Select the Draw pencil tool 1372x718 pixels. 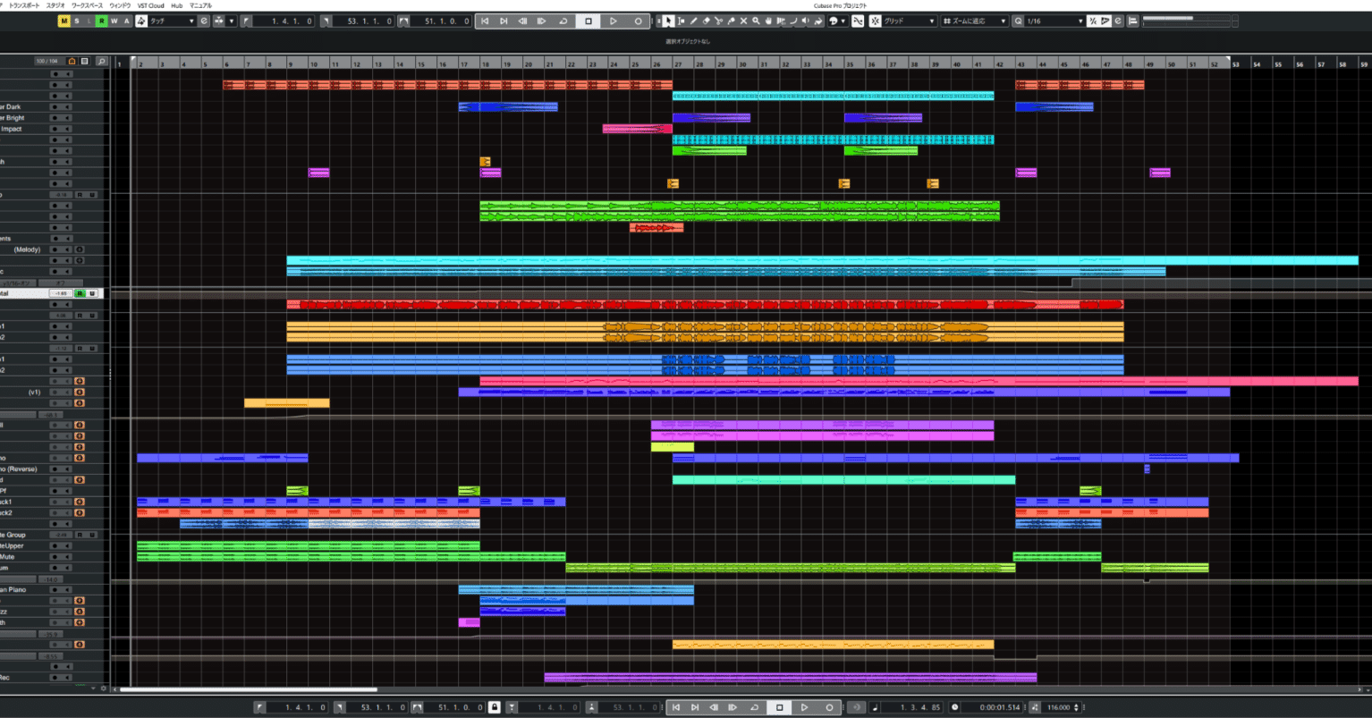tap(693, 21)
